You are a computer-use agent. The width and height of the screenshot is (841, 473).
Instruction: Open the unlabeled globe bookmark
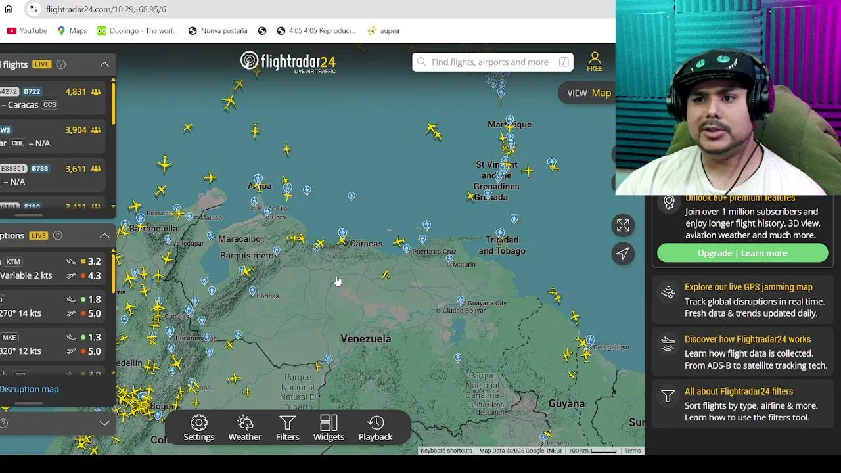point(262,30)
